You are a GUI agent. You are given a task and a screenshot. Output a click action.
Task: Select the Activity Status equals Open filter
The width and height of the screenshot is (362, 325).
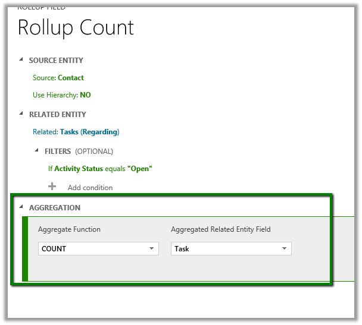point(100,169)
